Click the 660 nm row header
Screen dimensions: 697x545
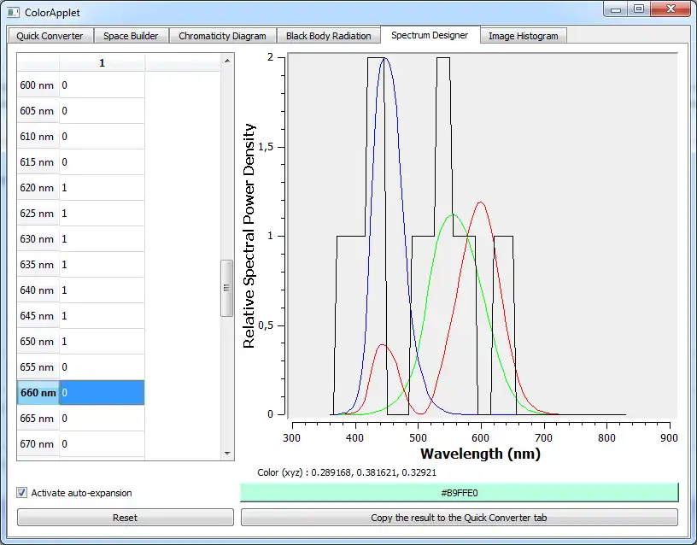click(x=38, y=393)
